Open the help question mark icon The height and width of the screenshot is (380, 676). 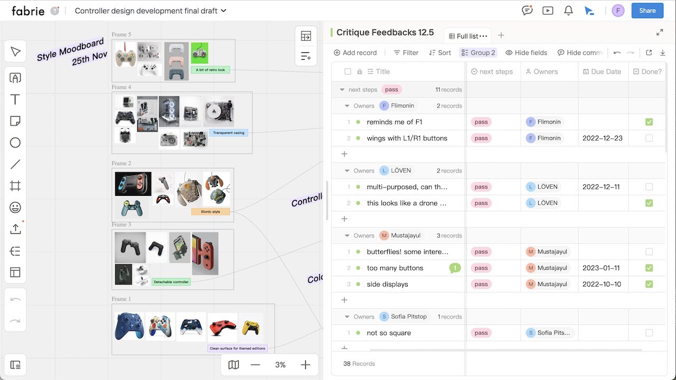[55, 11]
